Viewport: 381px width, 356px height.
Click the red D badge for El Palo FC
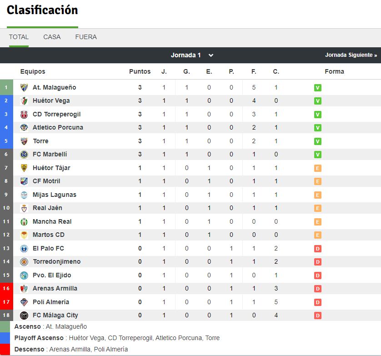click(318, 249)
